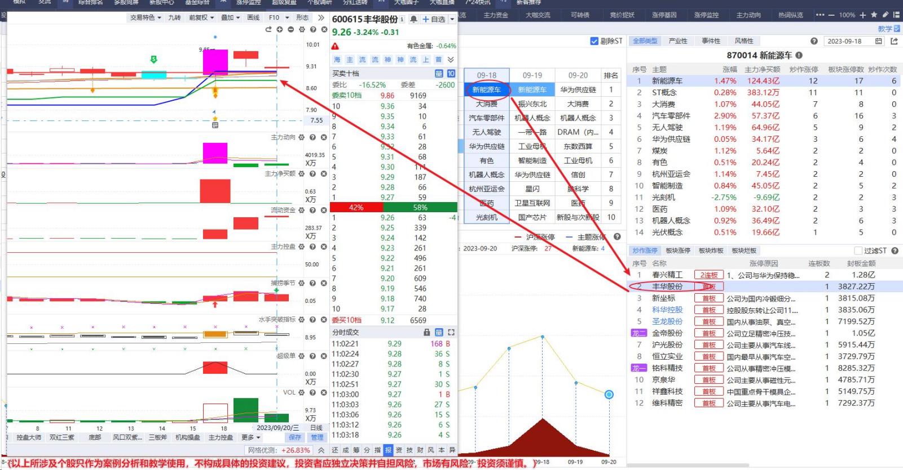Expand 网格优测 panel double up chevron

click(x=321, y=450)
